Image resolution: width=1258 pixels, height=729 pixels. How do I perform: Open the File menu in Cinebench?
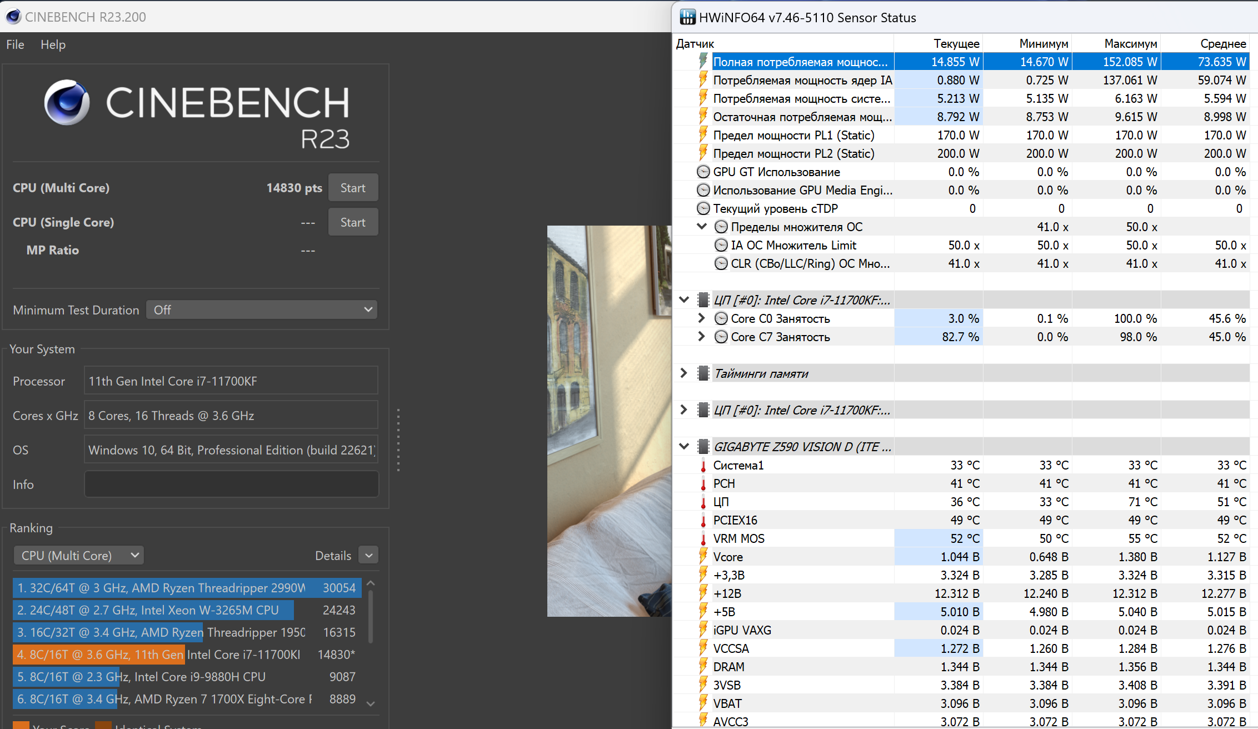point(15,44)
